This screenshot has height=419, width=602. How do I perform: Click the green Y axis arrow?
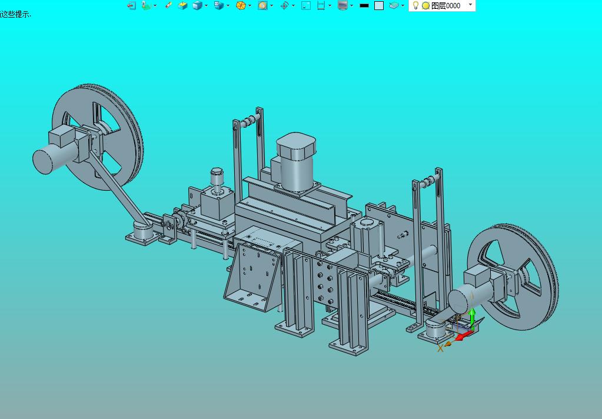pos(472,317)
